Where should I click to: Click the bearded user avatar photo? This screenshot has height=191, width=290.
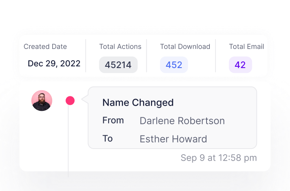click(42, 100)
